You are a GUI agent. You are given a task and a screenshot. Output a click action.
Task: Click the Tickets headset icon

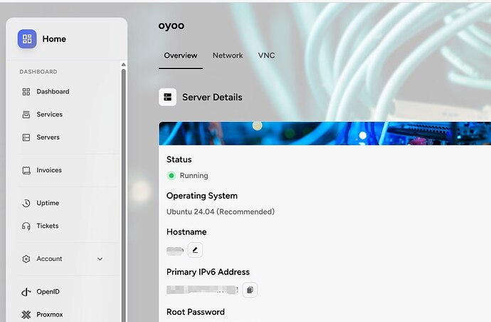click(26, 226)
